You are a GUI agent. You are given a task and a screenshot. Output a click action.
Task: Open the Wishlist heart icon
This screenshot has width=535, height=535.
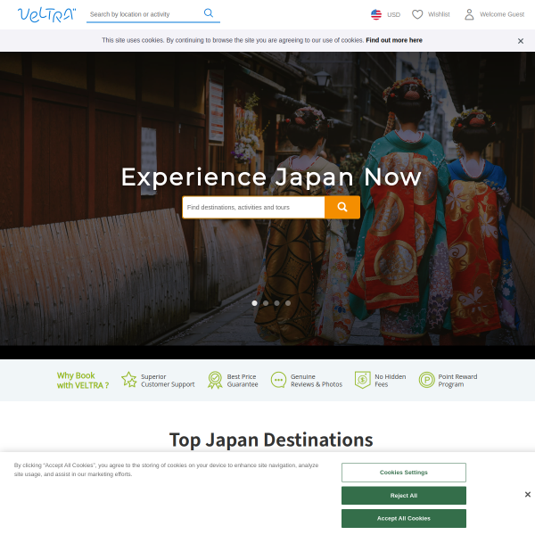click(417, 14)
